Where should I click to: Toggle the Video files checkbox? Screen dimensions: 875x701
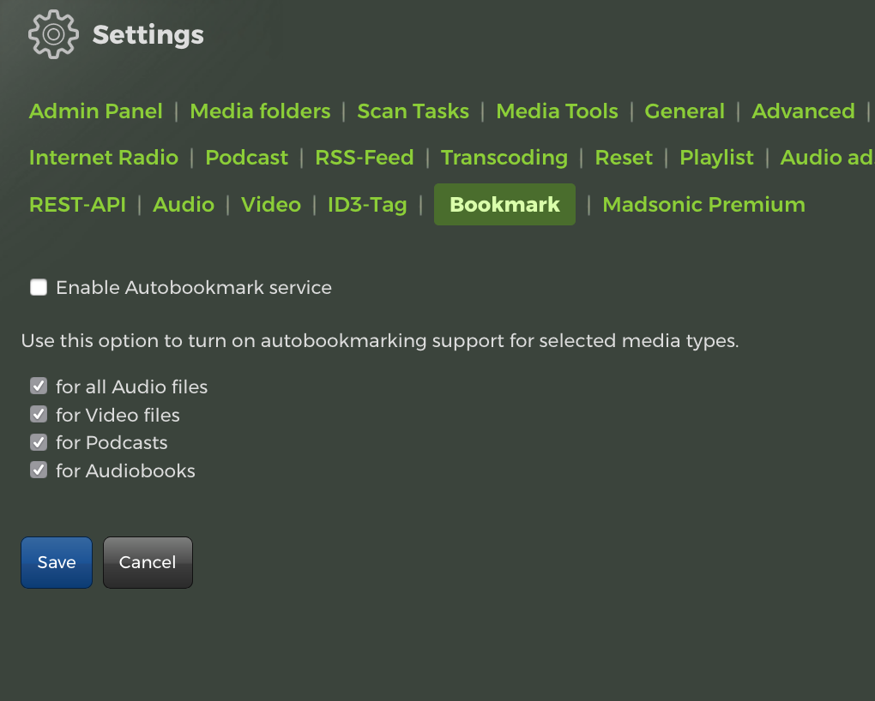click(39, 415)
